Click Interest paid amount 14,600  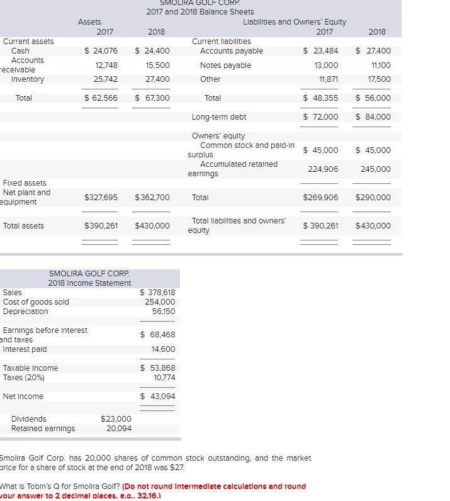click(163, 349)
